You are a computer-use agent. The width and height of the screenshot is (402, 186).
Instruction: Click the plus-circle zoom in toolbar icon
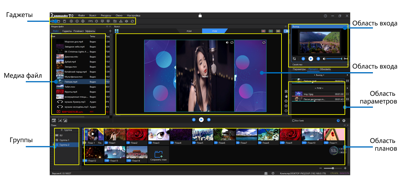pyautogui.click(x=71, y=21)
